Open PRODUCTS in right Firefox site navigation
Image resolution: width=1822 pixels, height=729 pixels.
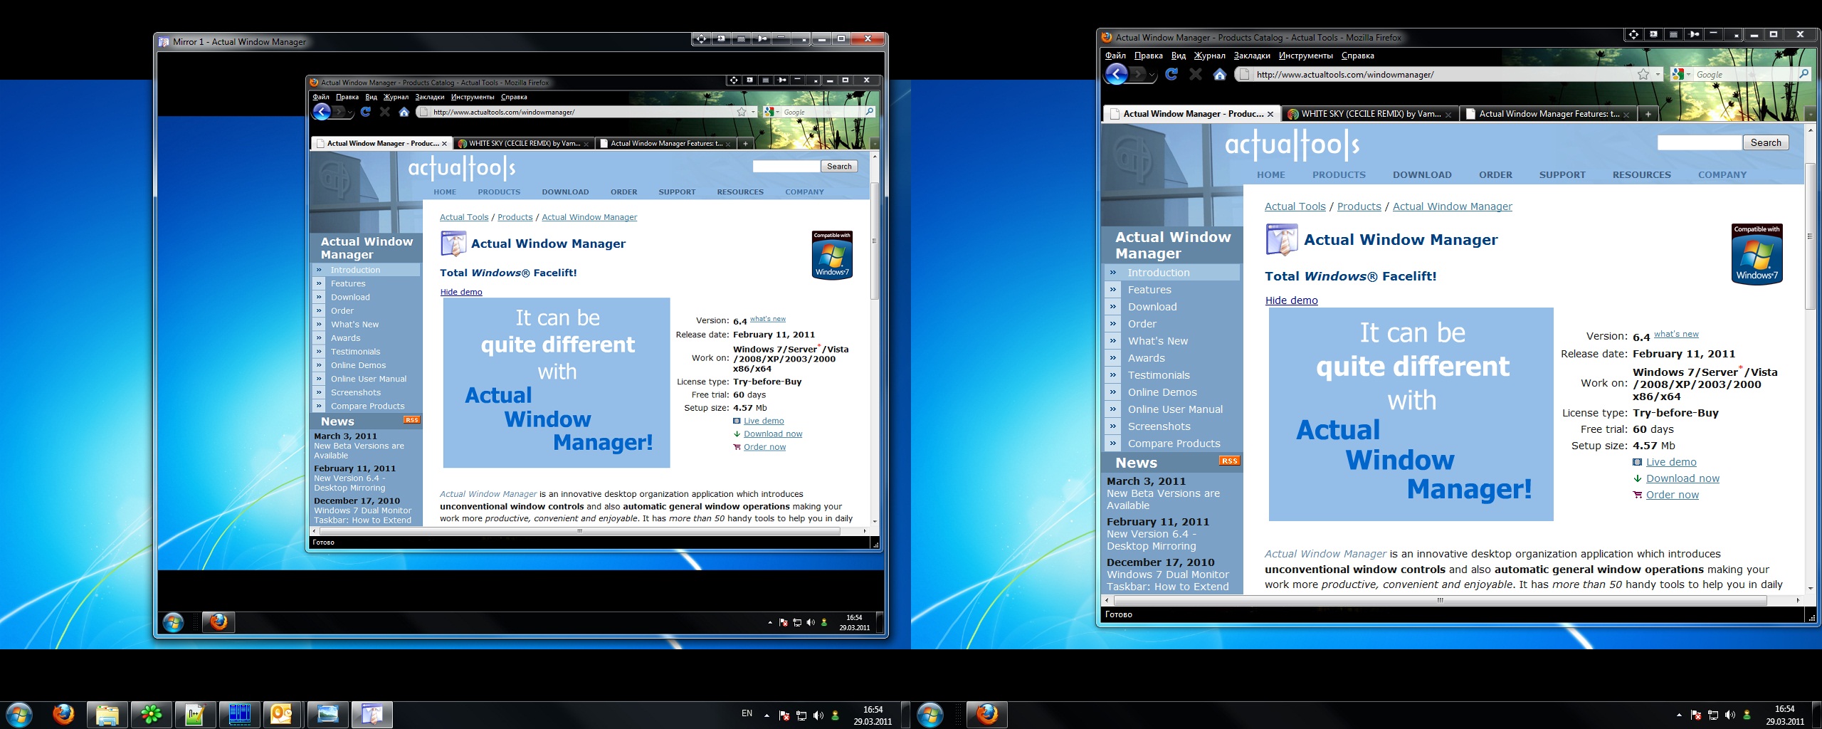(x=1339, y=174)
